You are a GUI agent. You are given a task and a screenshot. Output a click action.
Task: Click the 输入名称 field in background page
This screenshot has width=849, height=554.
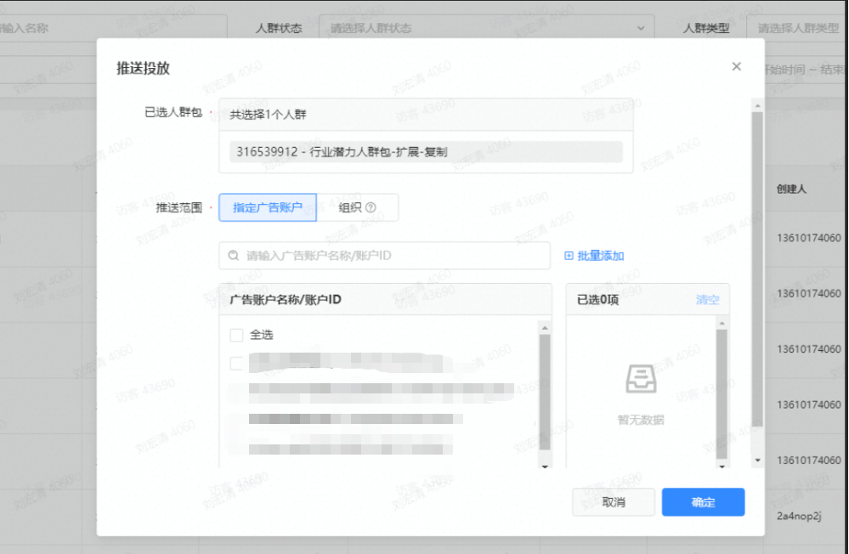(x=113, y=28)
